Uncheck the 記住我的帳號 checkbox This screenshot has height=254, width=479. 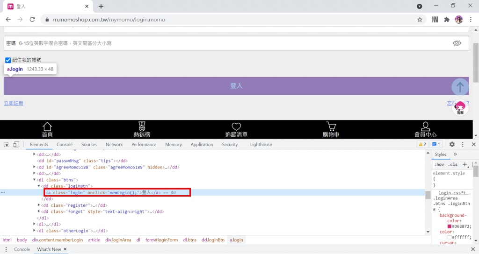pos(8,60)
